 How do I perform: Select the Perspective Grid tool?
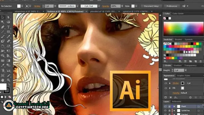[9, 56]
